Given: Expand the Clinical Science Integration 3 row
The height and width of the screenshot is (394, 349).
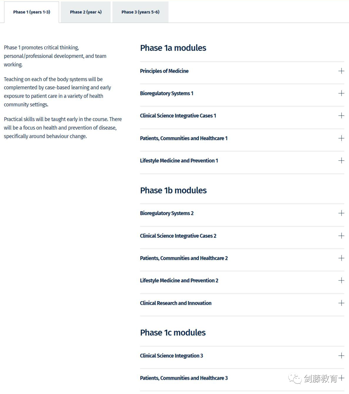Looking at the screenshot, I should tap(242, 356).
